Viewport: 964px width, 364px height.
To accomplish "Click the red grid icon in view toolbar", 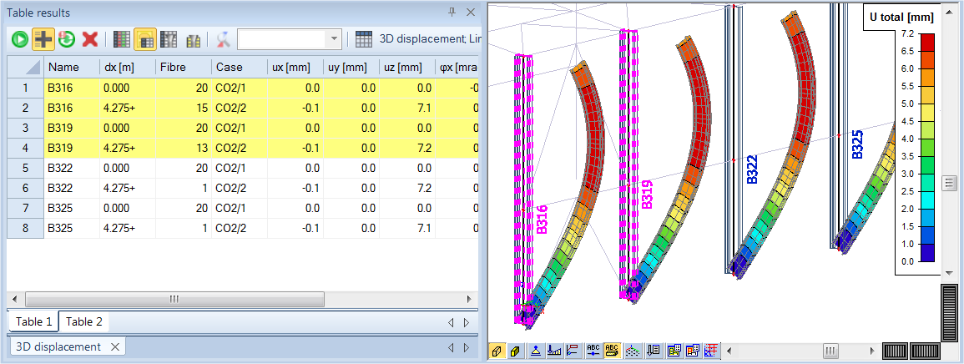I will click(x=712, y=351).
